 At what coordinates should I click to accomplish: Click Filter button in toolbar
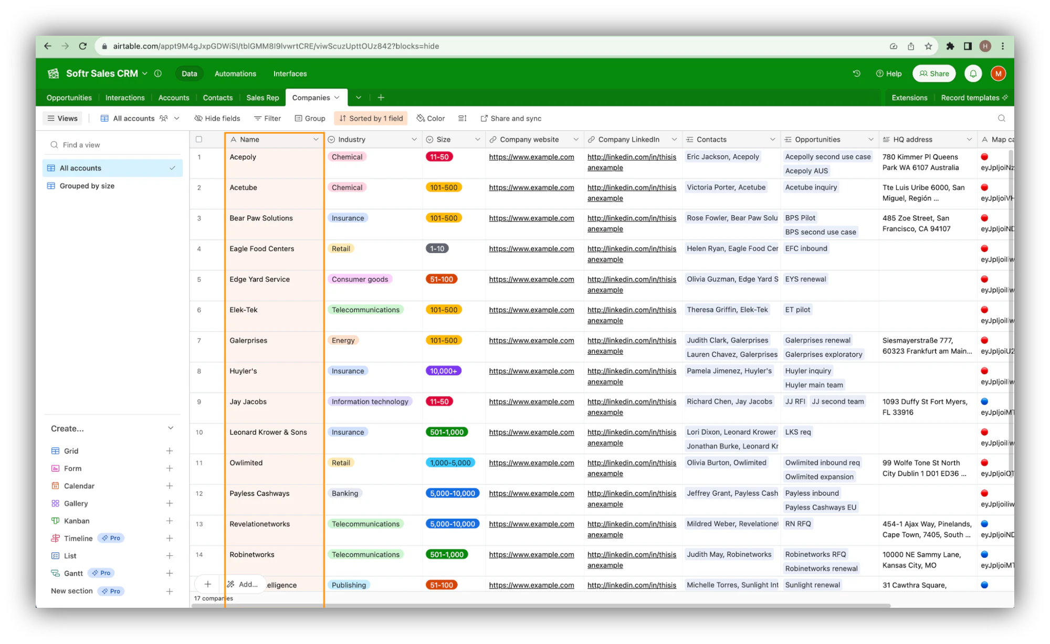click(x=268, y=118)
